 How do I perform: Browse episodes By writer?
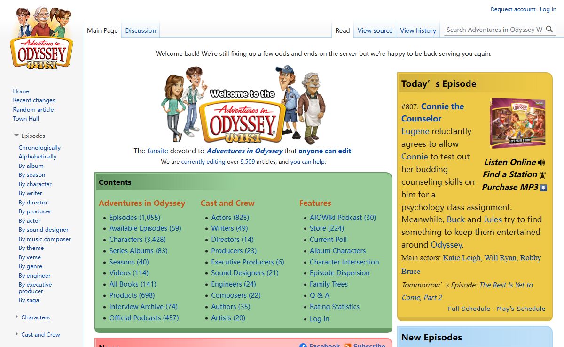31,193
